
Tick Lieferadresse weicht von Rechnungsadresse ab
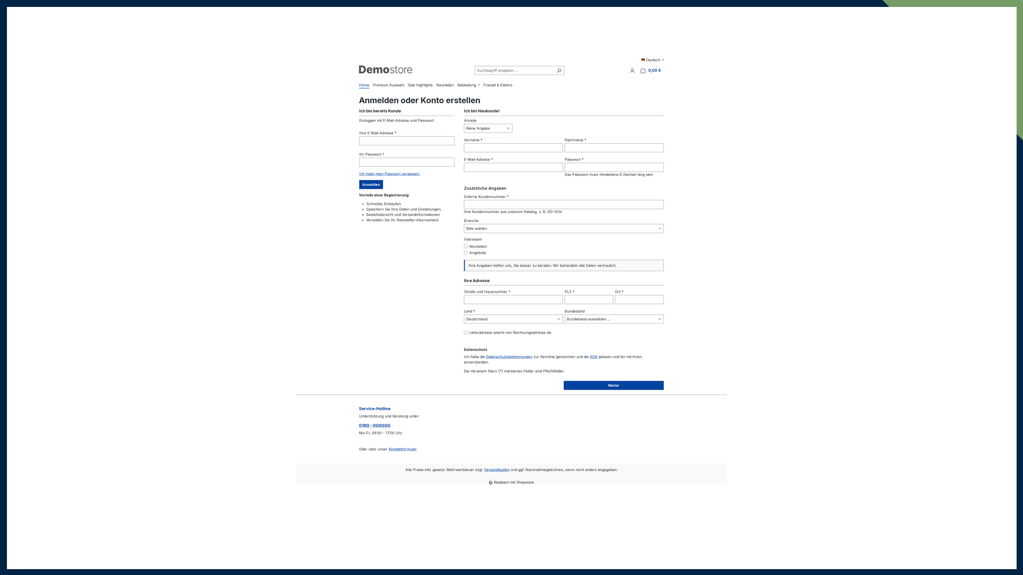coord(466,333)
